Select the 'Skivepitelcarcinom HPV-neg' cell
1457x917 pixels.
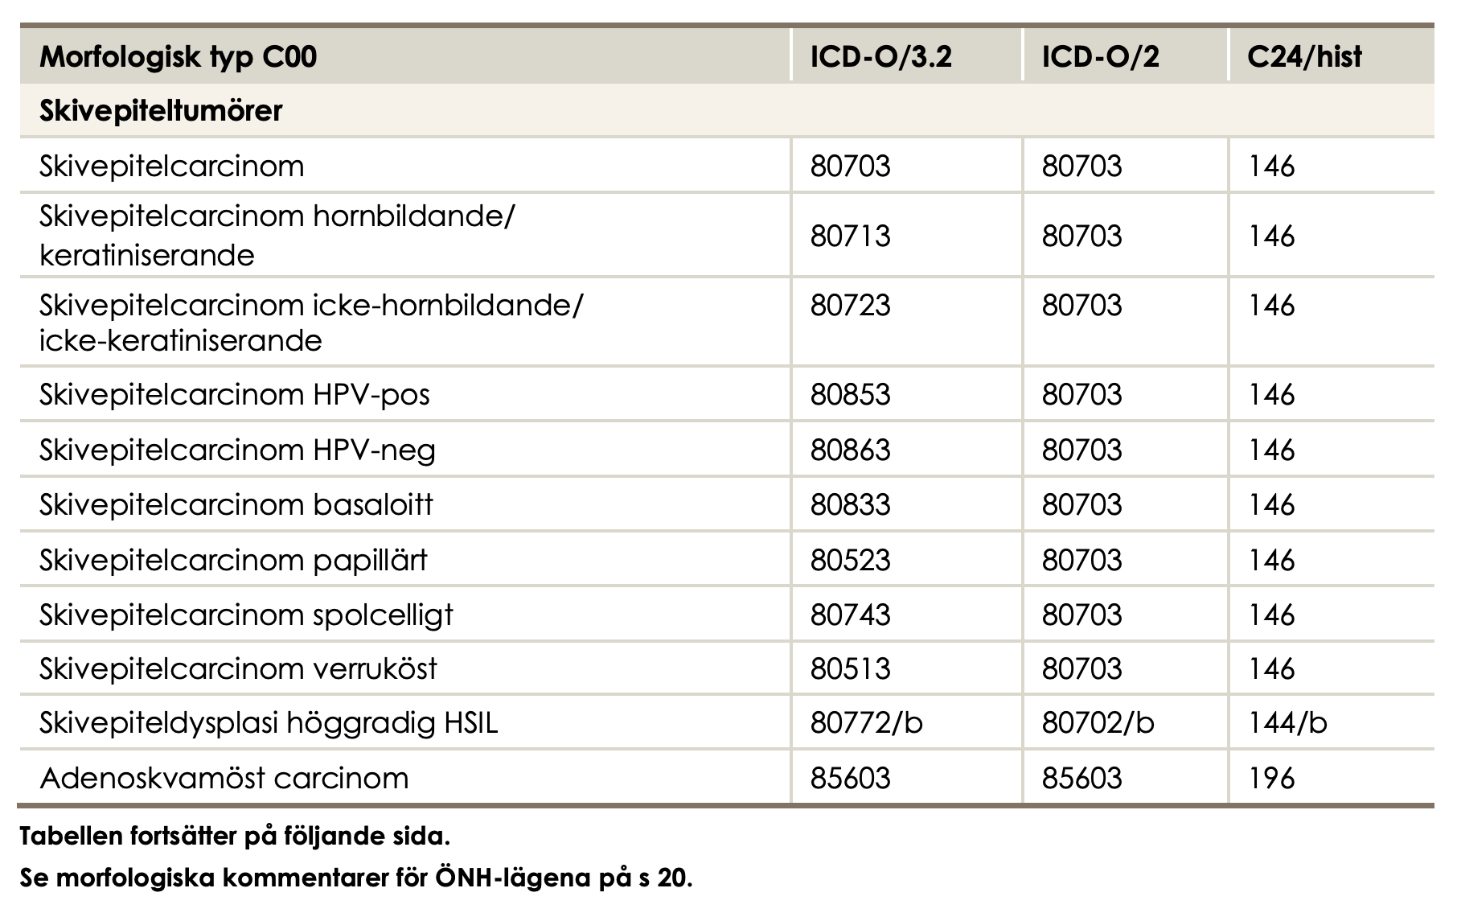(237, 450)
